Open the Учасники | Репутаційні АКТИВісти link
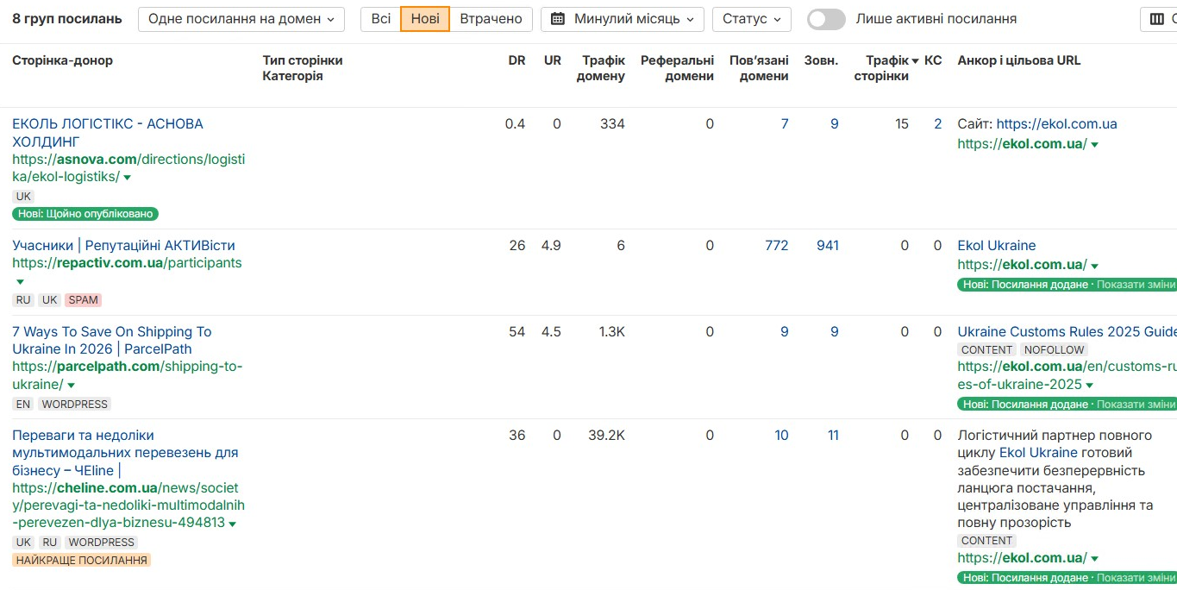This screenshot has height=590, width=1177. pos(123,246)
